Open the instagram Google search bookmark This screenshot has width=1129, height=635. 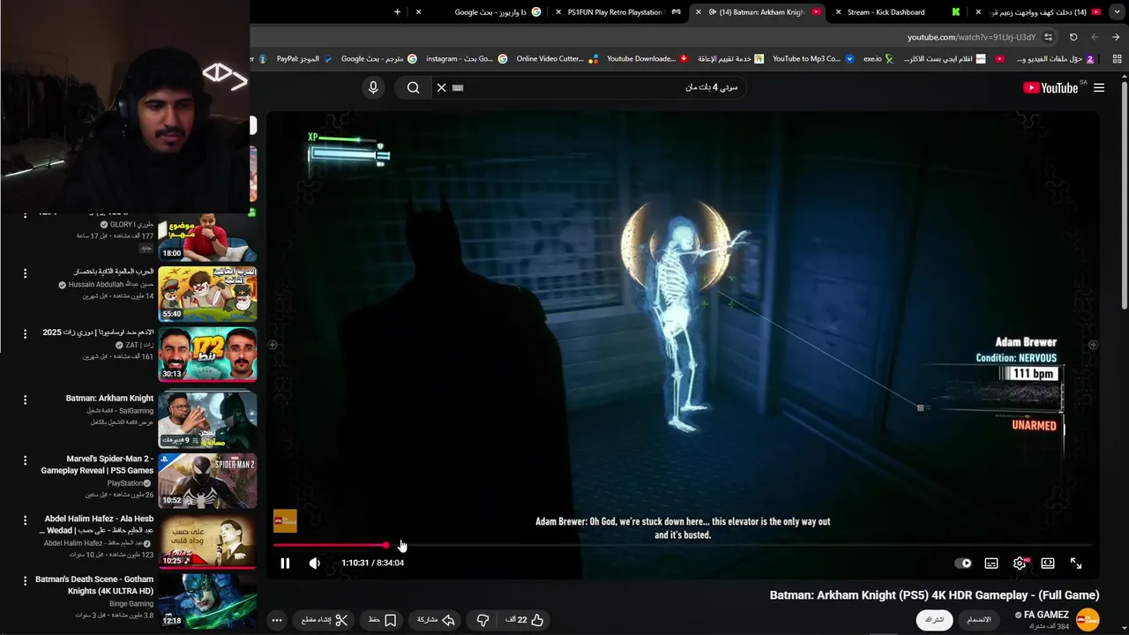[467, 59]
